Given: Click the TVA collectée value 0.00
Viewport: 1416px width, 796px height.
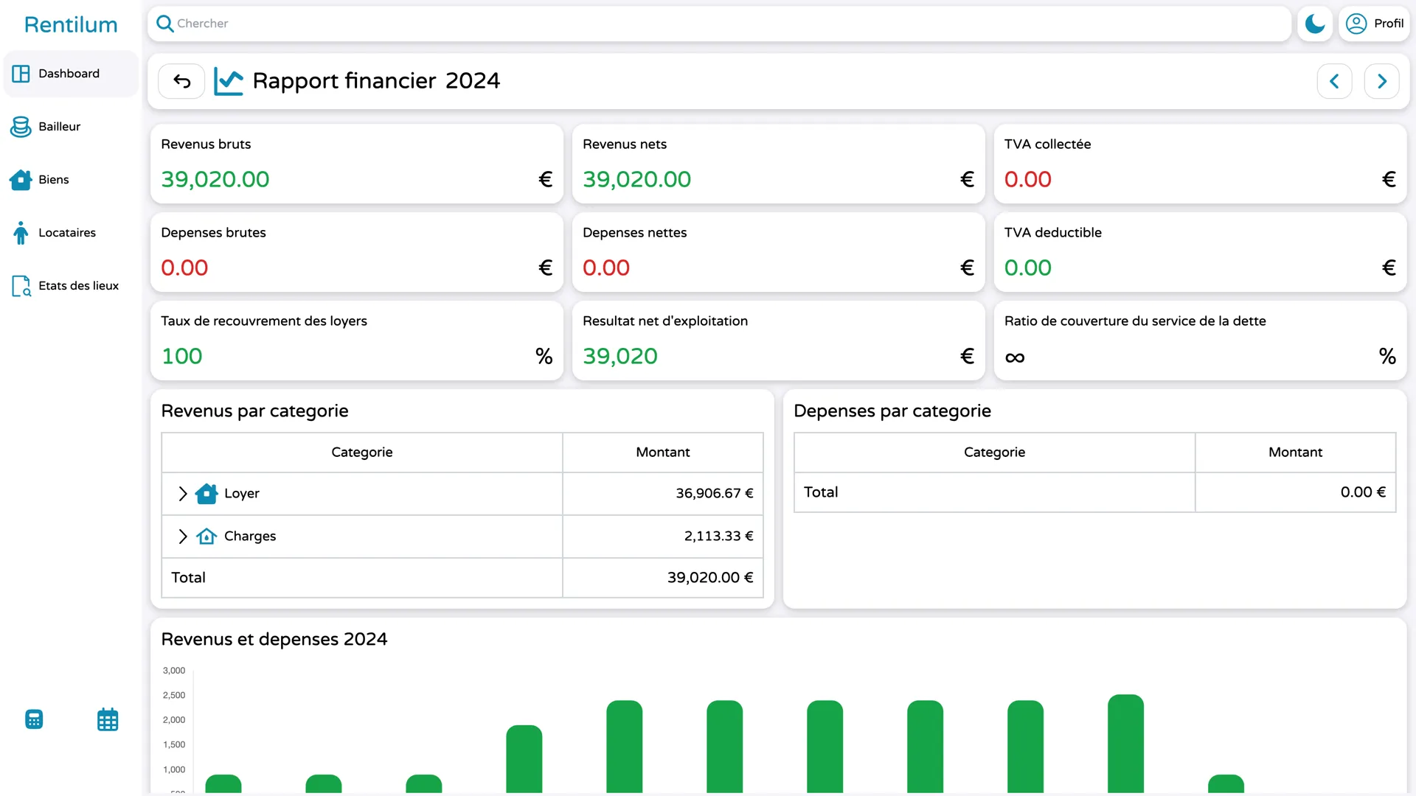Looking at the screenshot, I should click(1027, 179).
